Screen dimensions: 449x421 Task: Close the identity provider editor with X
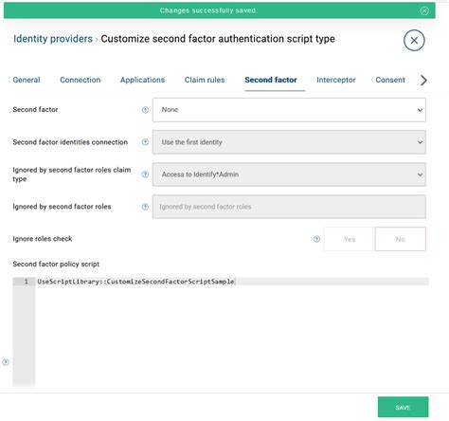[x=414, y=41]
